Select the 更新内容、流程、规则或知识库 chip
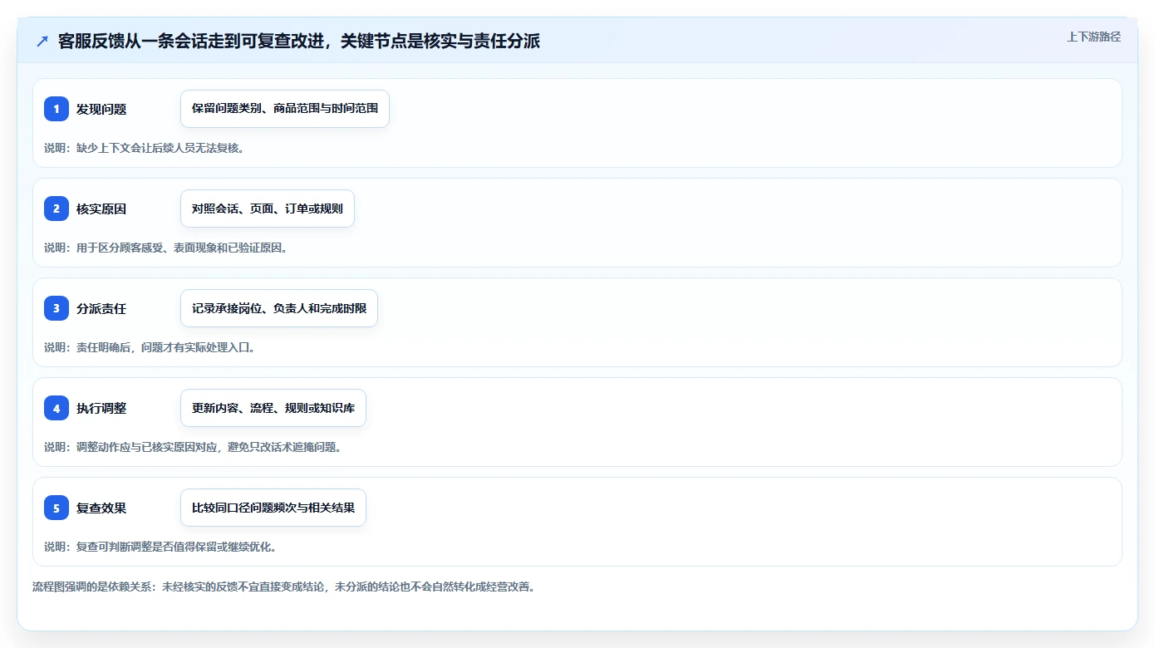The image size is (1155, 648). pos(273,408)
